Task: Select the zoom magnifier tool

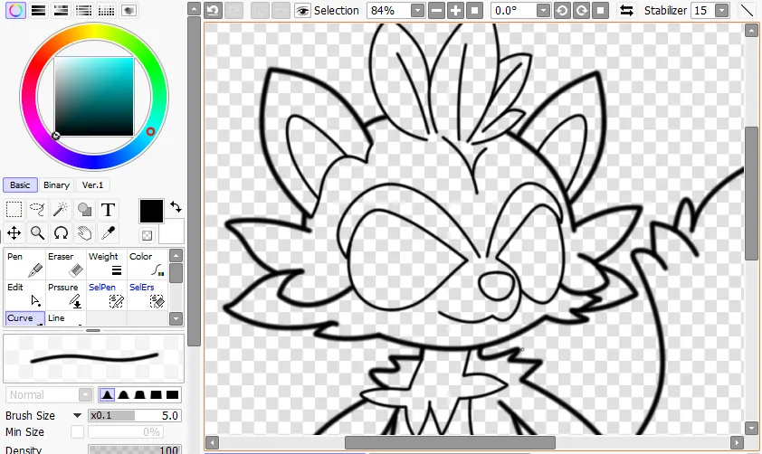Action: click(37, 233)
